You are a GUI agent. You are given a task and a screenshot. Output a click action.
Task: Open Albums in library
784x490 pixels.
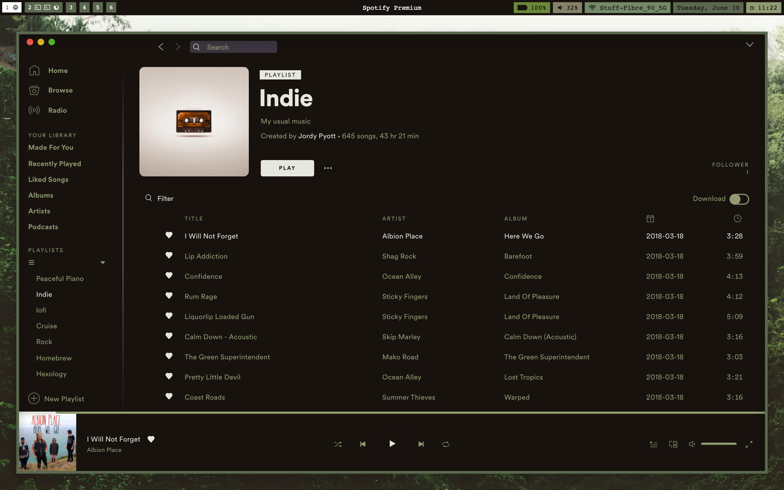pos(41,195)
